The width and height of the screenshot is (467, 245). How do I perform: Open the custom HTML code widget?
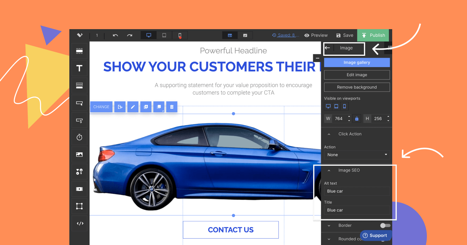click(x=80, y=223)
